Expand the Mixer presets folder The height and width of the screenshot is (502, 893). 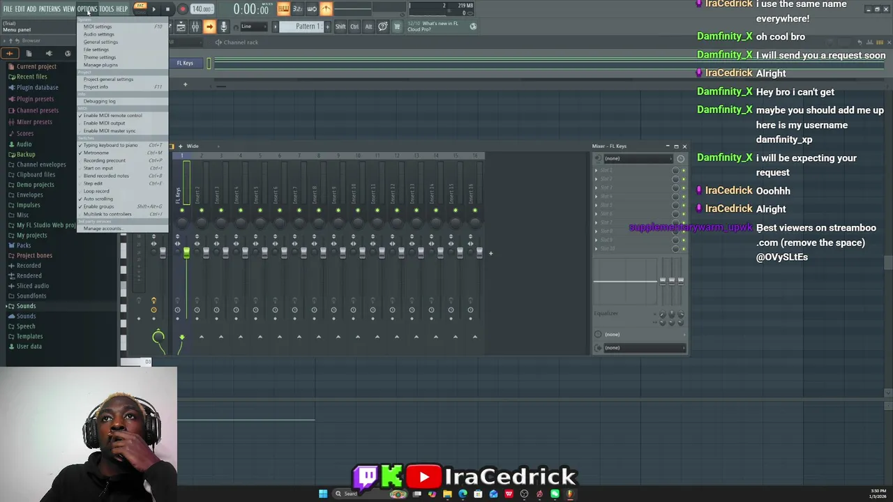pos(34,122)
